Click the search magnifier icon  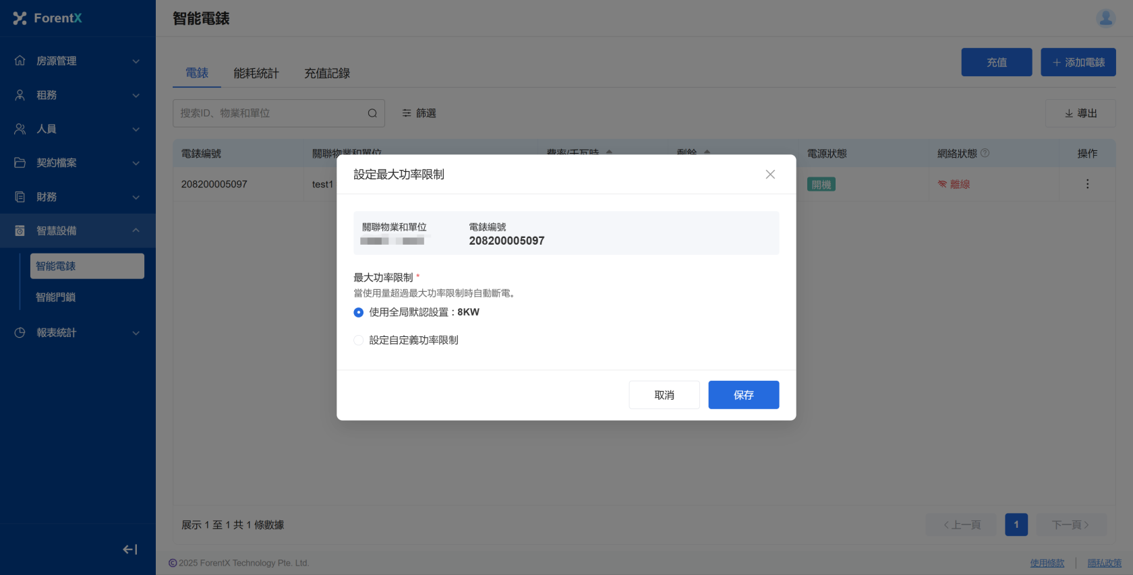coord(372,113)
